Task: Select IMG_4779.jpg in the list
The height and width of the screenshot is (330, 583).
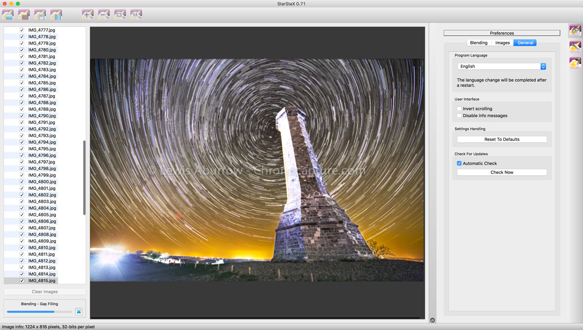Action: [x=42, y=43]
